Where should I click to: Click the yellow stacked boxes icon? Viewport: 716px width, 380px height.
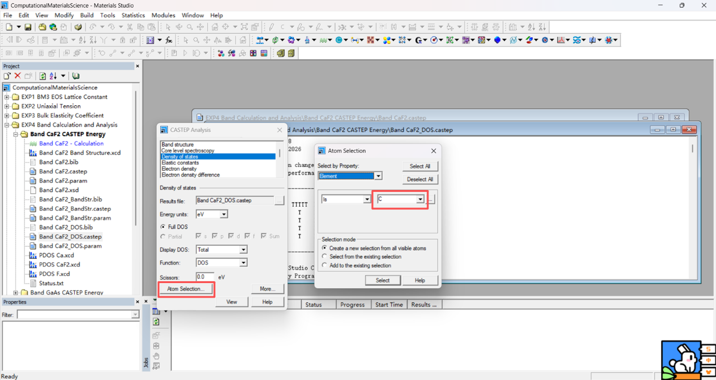281,53
